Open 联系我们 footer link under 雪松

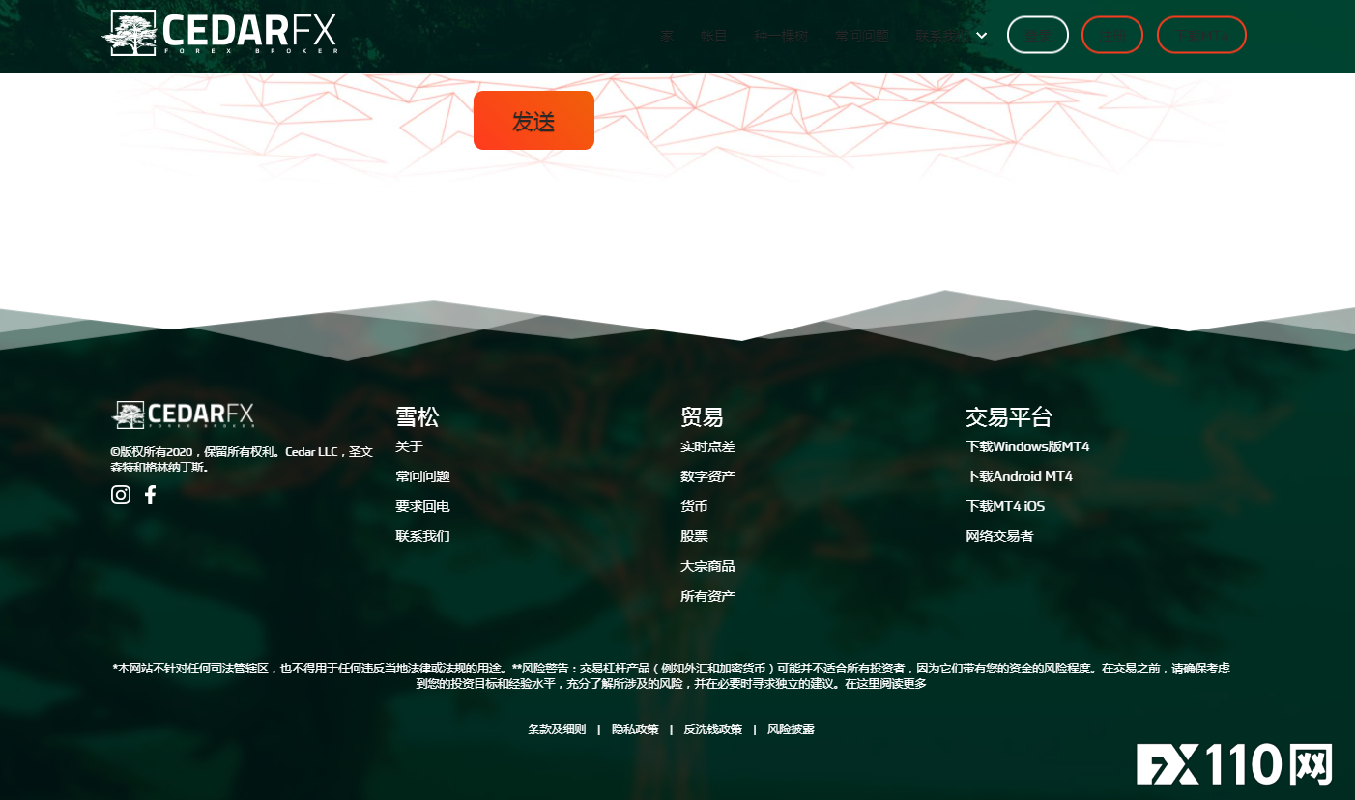(x=422, y=536)
